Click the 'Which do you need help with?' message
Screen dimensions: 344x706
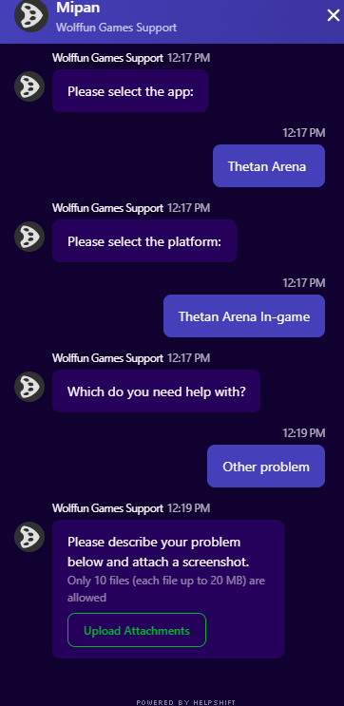[156, 391]
